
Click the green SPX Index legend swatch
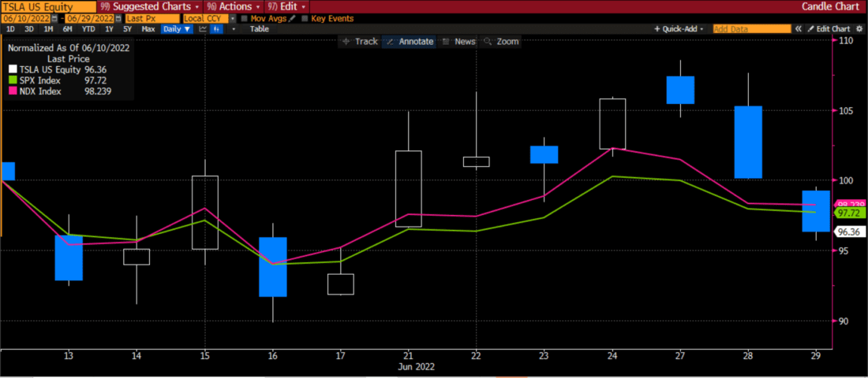point(13,80)
